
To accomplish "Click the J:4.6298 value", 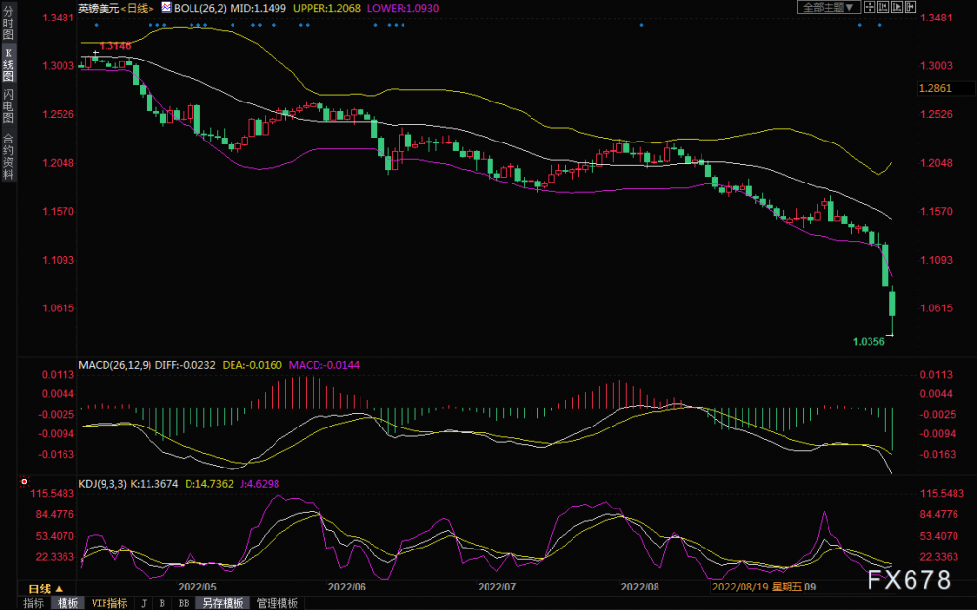I will [259, 484].
